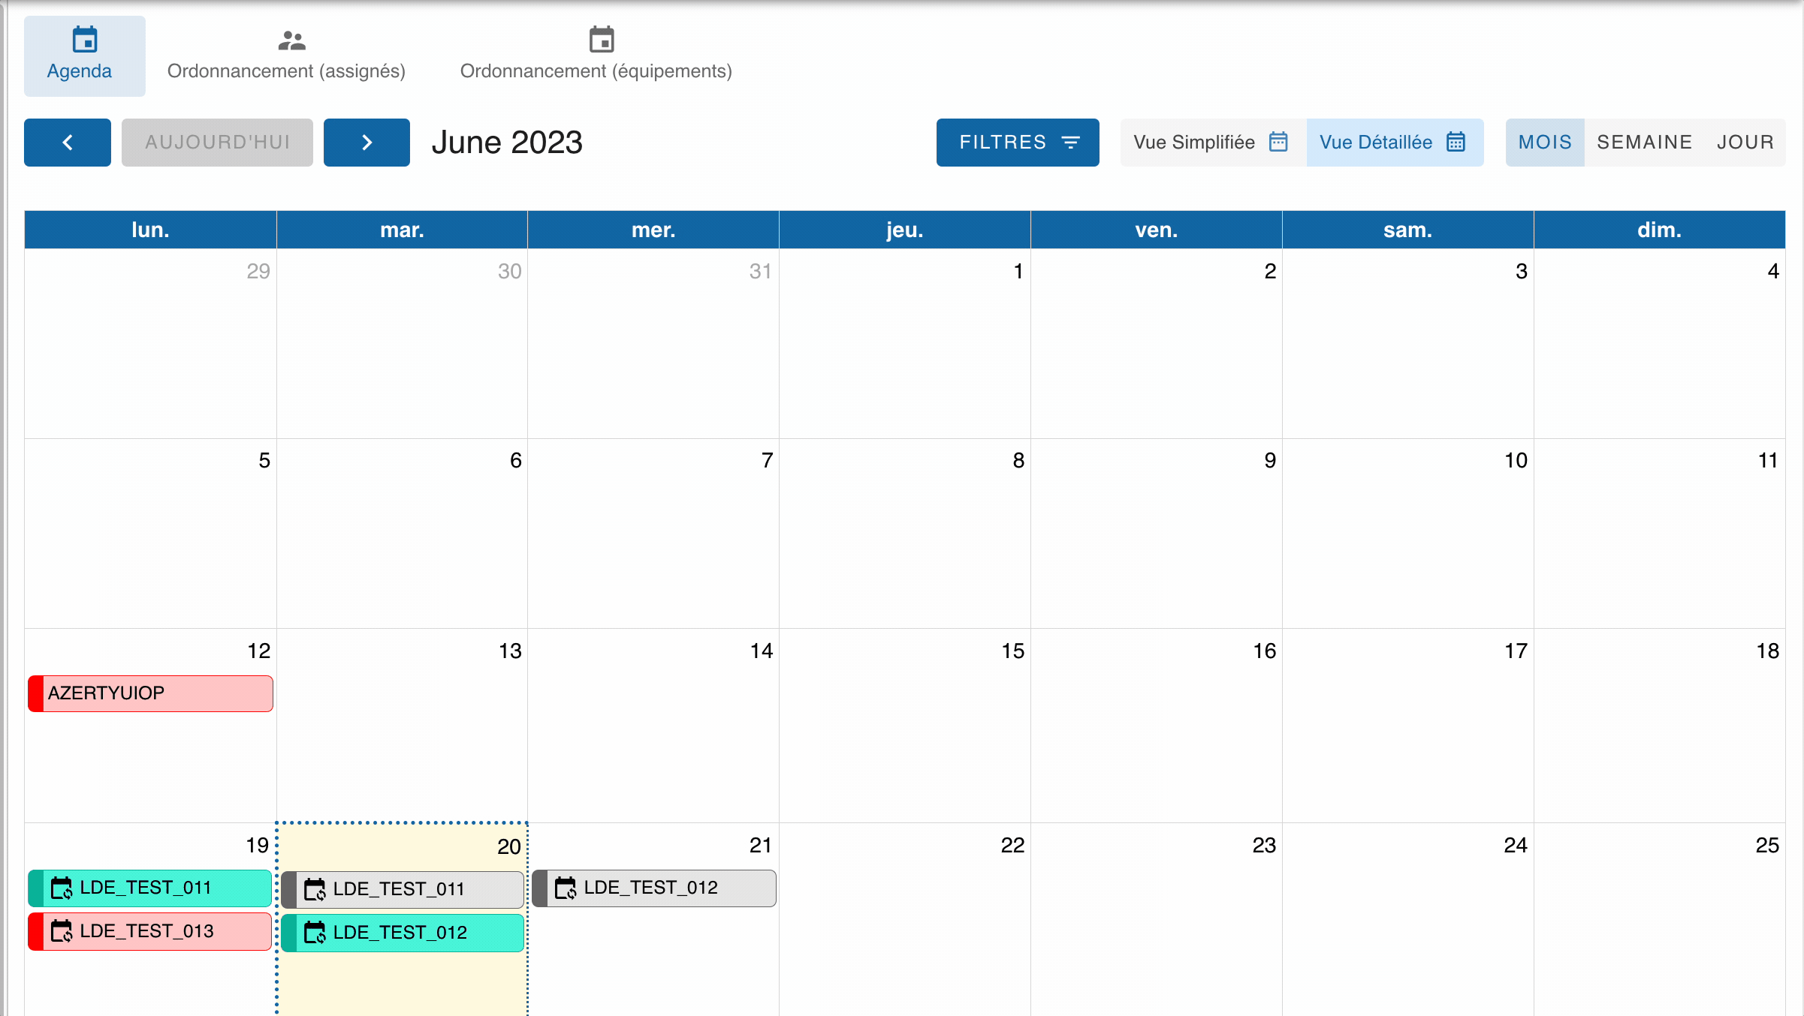Go to next month with right chevron
Image resolution: width=1804 pixels, height=1016 pixels.
click(x=367, y=143)
